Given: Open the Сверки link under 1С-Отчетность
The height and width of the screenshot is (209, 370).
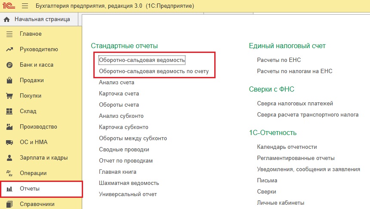Looking at the screenshot, I should coord(267,192).
